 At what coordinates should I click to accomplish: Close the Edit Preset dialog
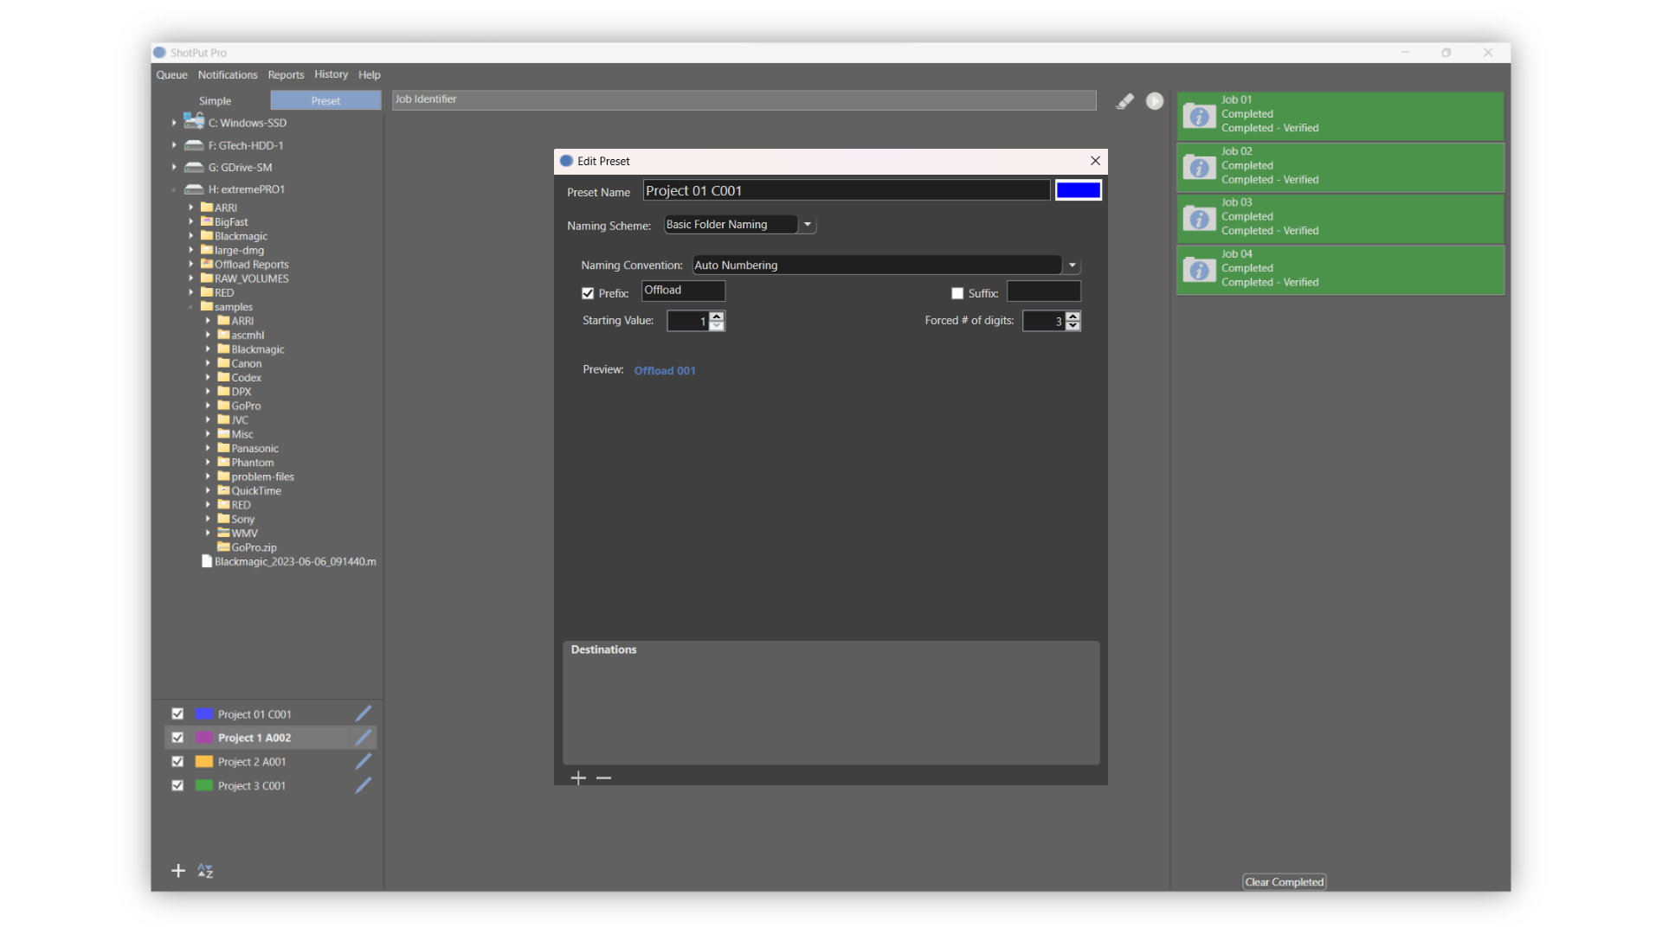1095,161
